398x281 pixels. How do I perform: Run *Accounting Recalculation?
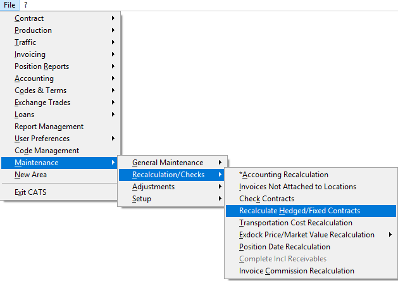pos(311,175)
